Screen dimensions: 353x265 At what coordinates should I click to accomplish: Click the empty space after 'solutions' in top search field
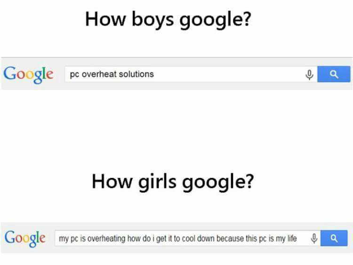point(227,74)
